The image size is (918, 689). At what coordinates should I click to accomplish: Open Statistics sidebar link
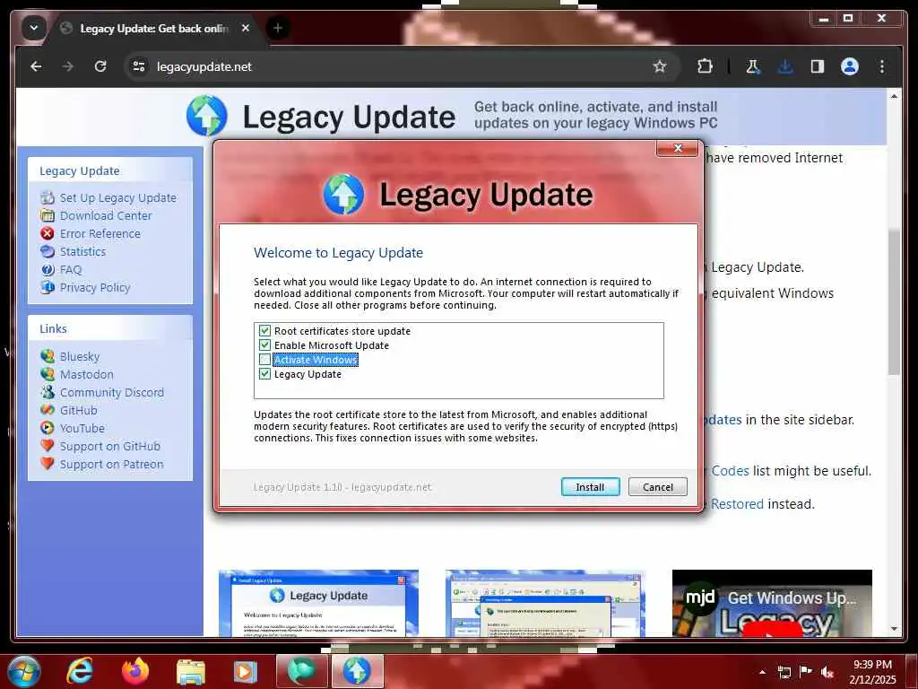pyautogui.click(x=82, y=252)
